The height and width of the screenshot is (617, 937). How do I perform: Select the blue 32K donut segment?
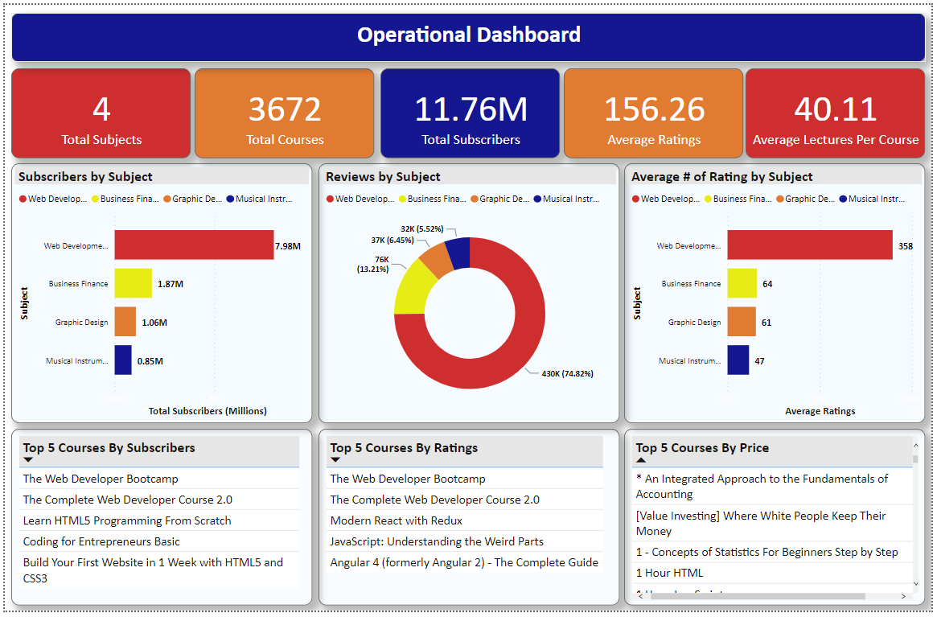click(459, 253)
